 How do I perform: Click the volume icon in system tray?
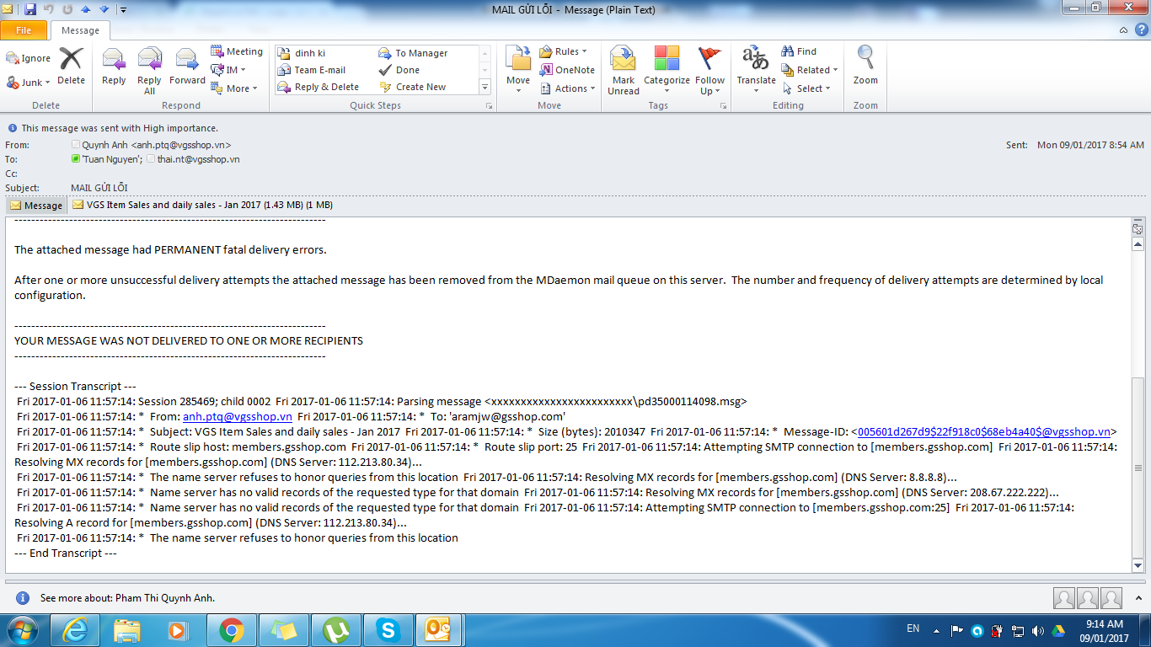tap(1037, 630)
